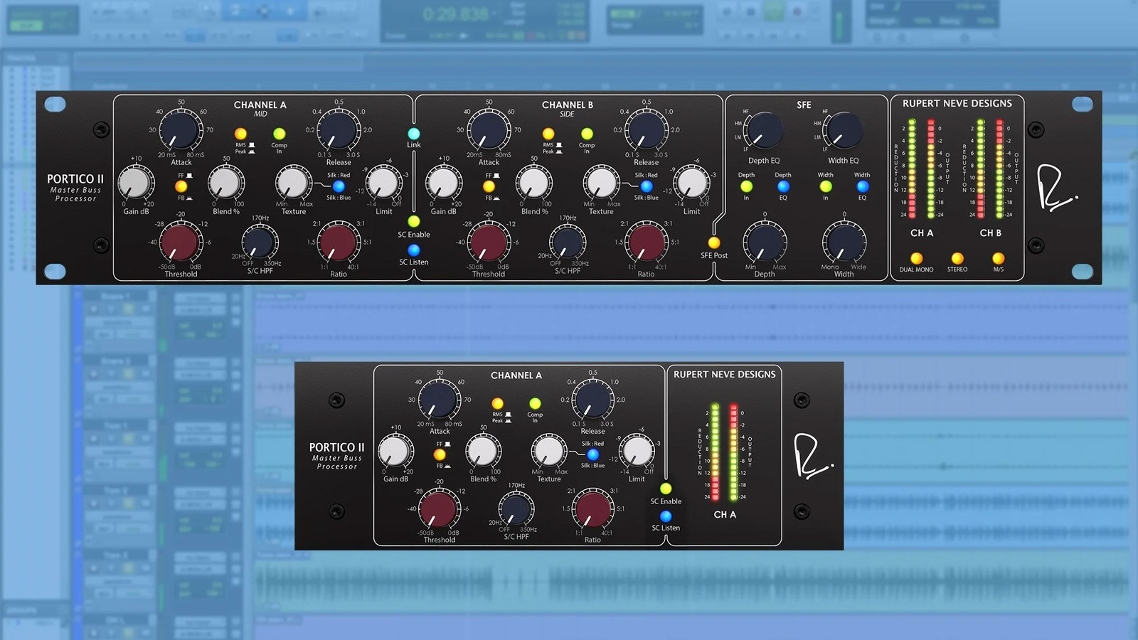Click Gain dB knob on mono unit
This screenshot has height=640, width=1138.
coord(395,451)
